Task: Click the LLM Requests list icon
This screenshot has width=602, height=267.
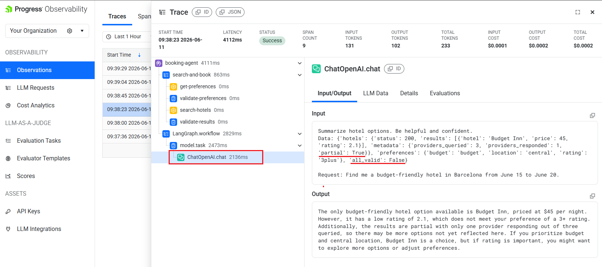Action: coord(8,88)
